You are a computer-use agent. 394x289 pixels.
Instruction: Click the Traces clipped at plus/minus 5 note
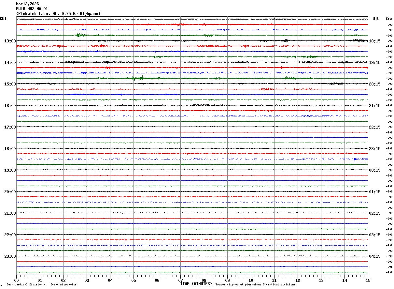coord(255,284)
